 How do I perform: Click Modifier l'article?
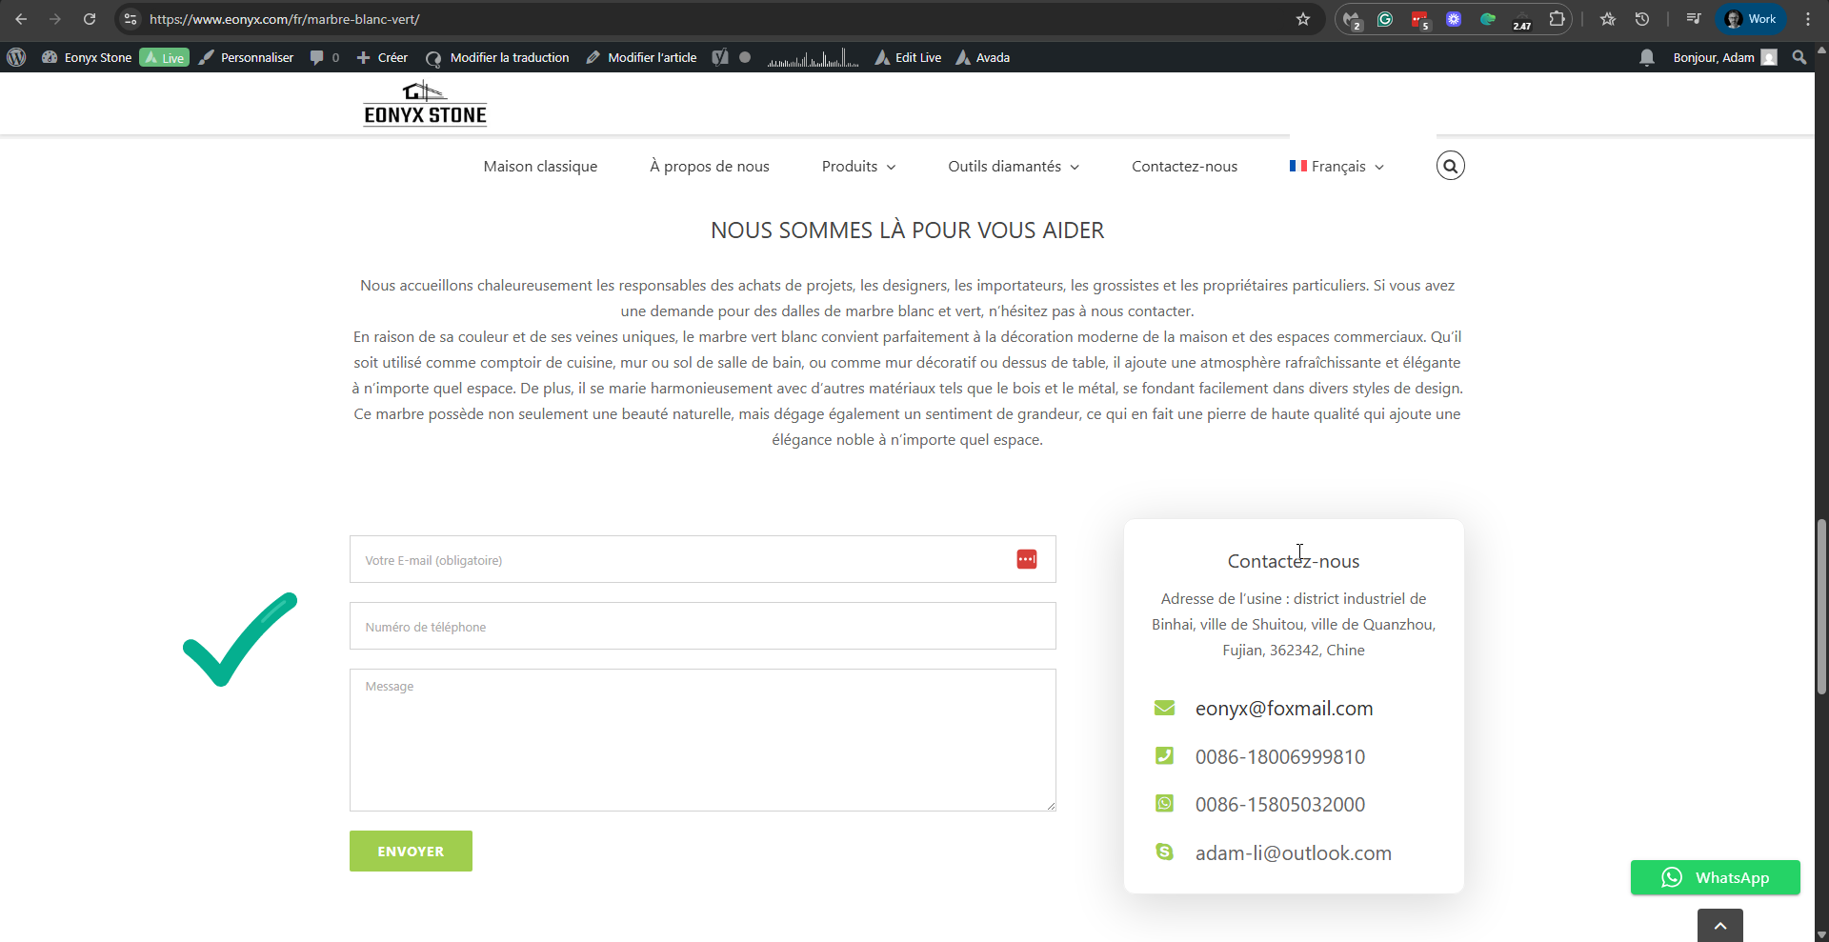641,57
